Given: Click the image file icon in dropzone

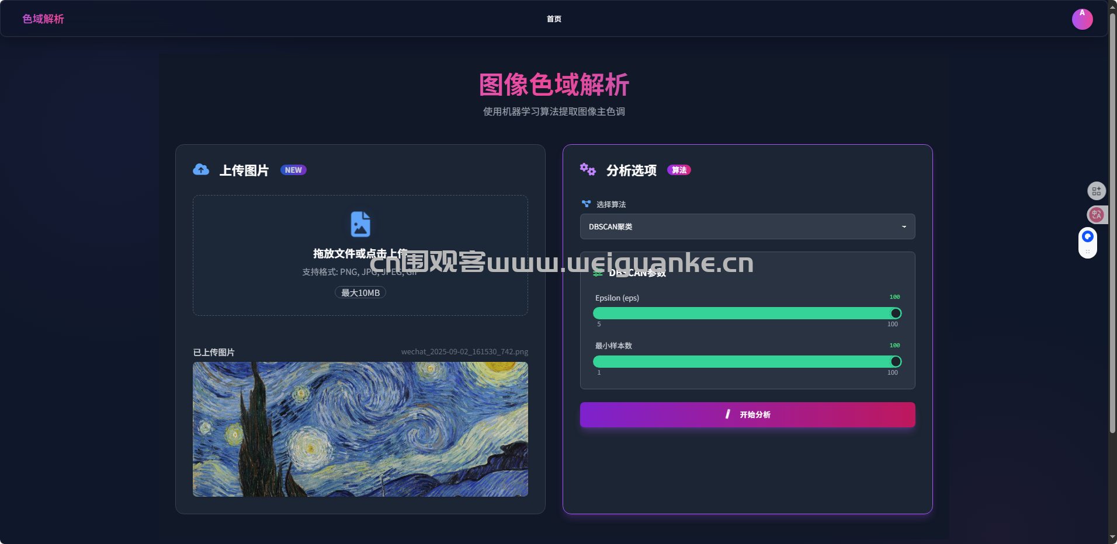Looking at the screenshot, I should point(360,224).
